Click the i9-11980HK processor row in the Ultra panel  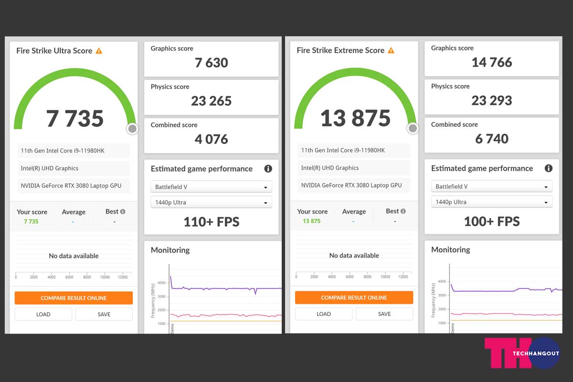coord(74,151)
